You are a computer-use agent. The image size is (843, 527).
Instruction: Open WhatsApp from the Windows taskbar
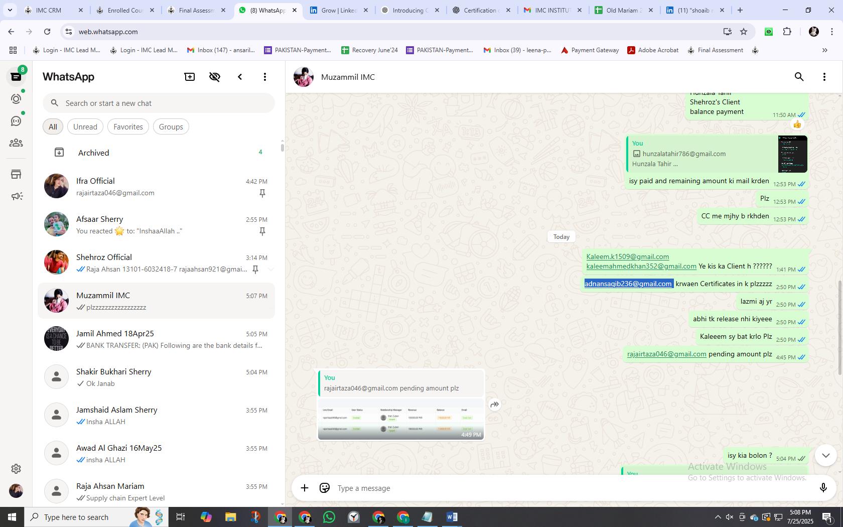pyautogui.click(x=329, y=517)
